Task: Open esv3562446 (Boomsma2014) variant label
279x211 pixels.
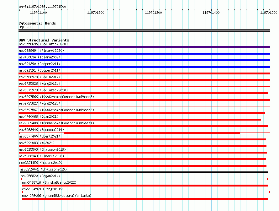Action: [x=41, y=130]
